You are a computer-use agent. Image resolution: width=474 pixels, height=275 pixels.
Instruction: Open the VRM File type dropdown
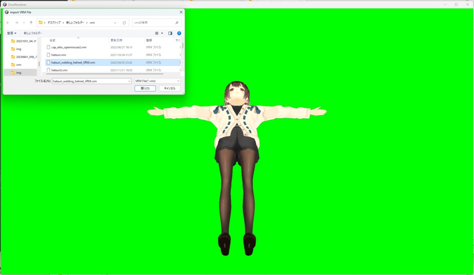pos(177,81)
